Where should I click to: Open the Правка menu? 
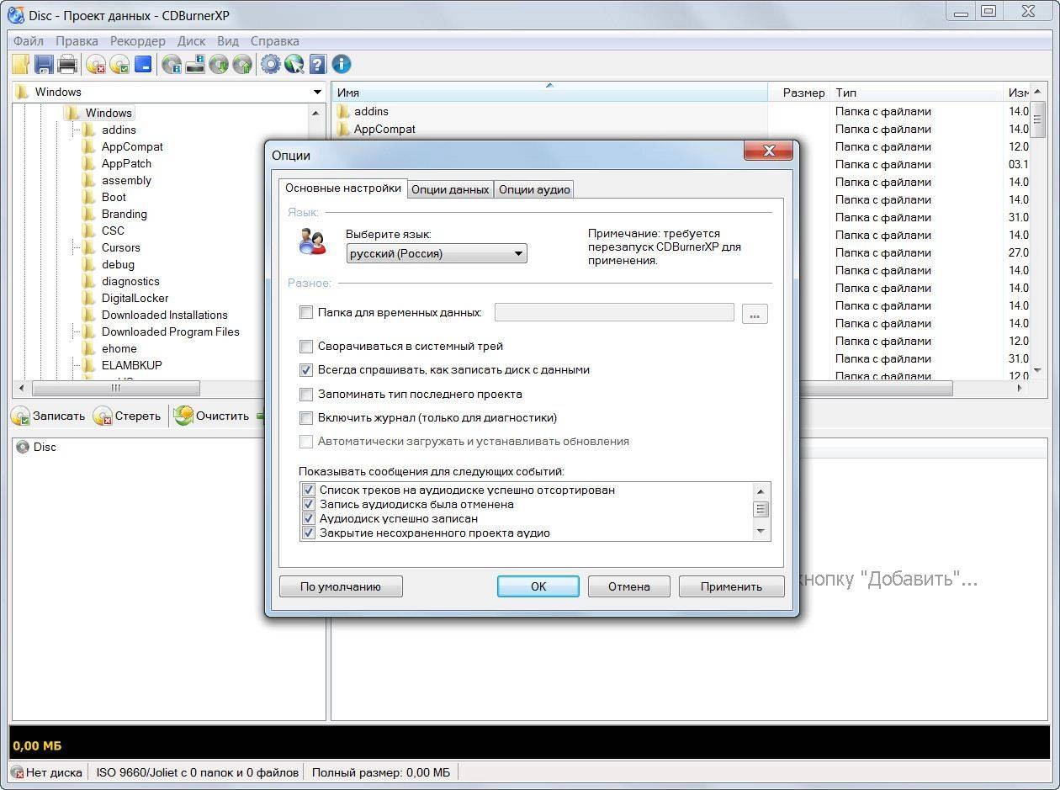click(x=77, y=40)
